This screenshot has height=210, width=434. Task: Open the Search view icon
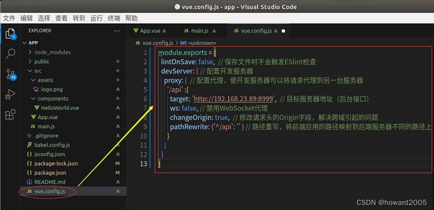pyautogui.click(x=10, y=53)
